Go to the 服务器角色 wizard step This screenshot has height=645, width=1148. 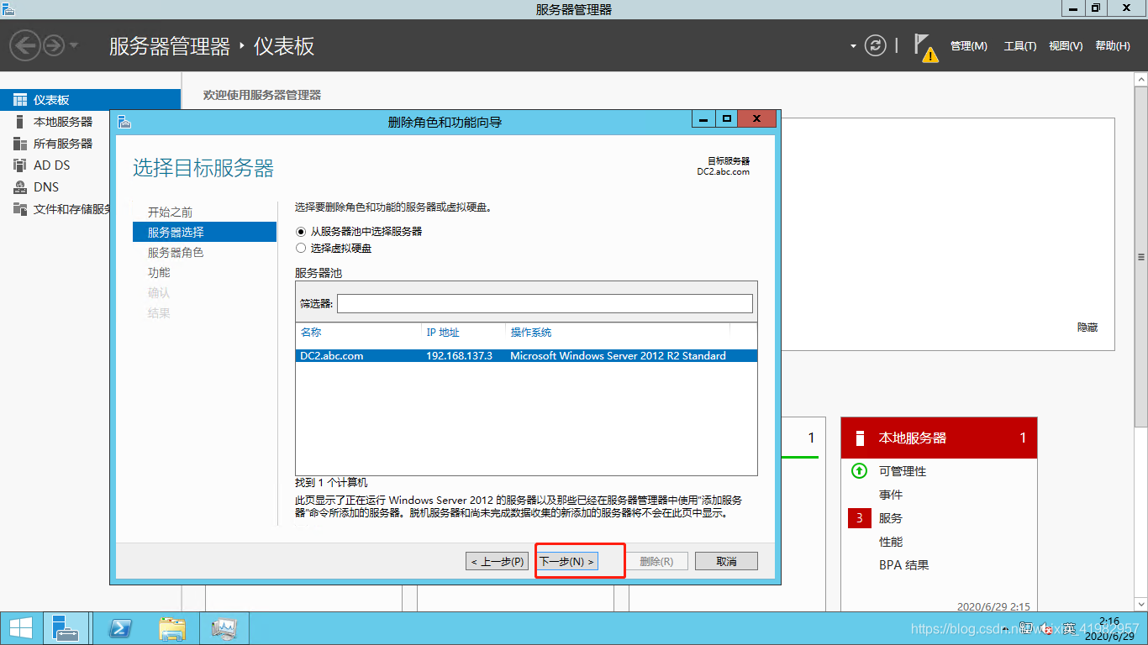(176, 253)
